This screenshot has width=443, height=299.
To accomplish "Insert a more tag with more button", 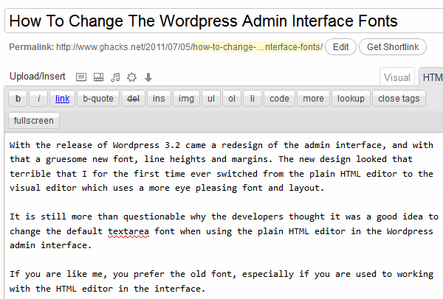I will coord(313,99).
